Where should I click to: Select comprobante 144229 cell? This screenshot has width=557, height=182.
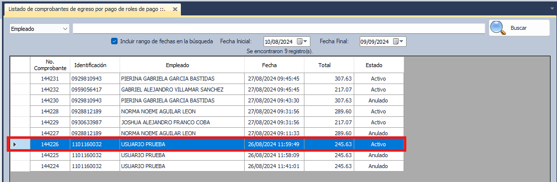(50, 122)
